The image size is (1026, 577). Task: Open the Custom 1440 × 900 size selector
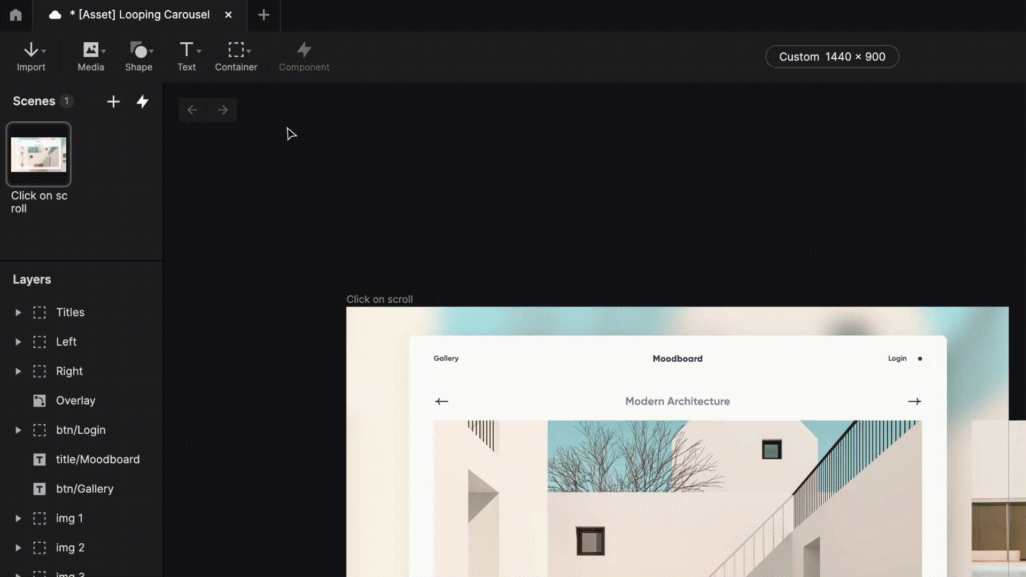point(831,57)
